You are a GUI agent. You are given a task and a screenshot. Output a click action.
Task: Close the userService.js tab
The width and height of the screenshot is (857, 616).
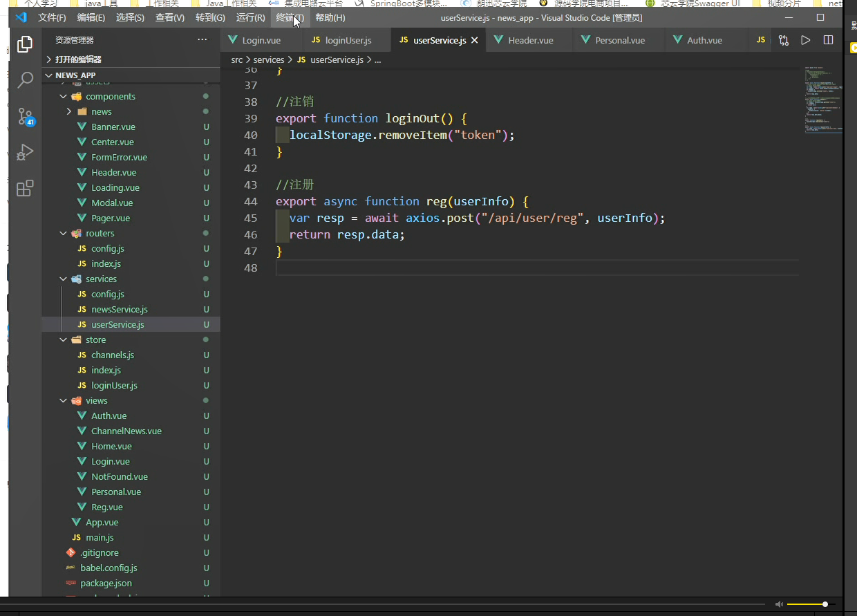coord(475,40)
